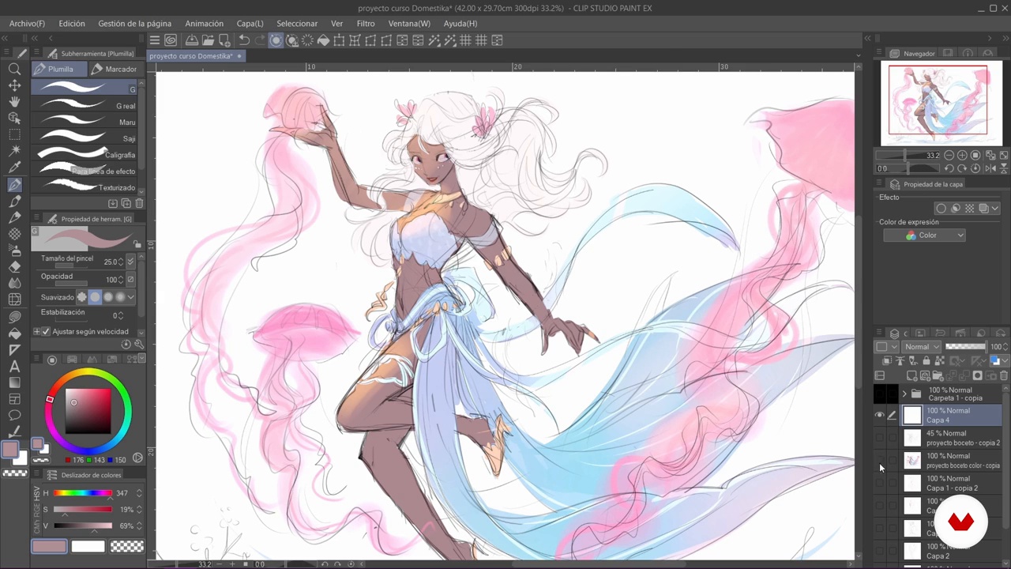
Task: Open the Filtro menu
Action: (x=365, y=24)
